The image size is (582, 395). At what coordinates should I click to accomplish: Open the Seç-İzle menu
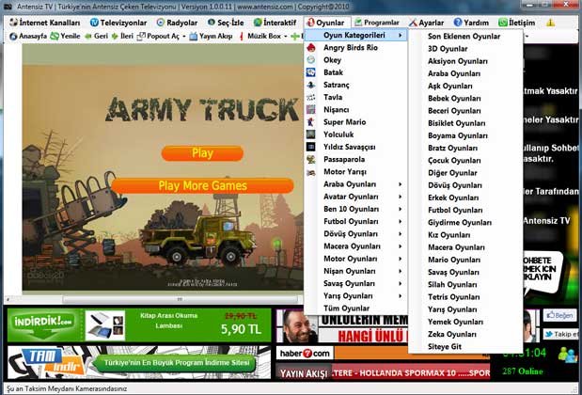coord(226,23)
